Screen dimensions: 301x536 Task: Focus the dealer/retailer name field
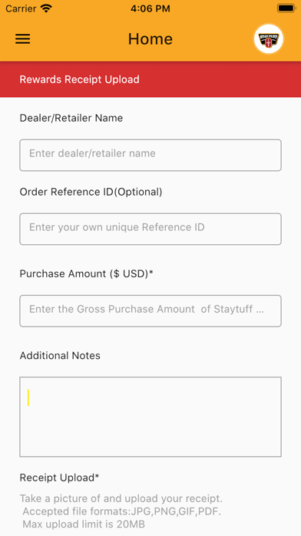coord(150,155)
